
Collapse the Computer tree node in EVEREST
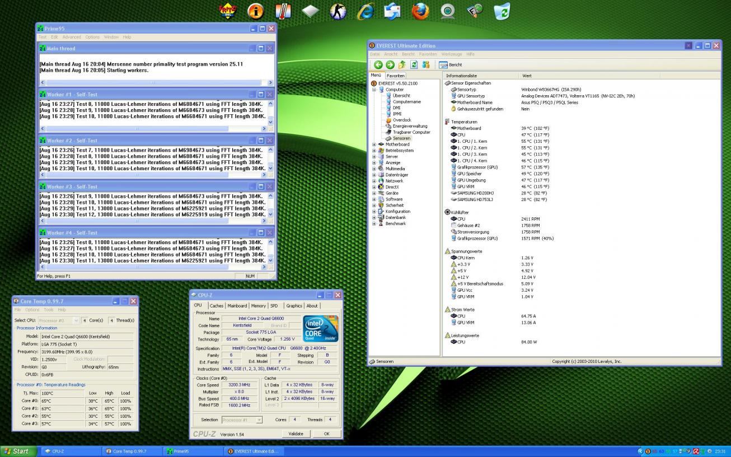374,90
